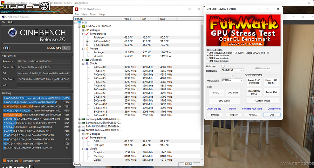
Task: Open the Link of the day link
Action: tap(214, 108)
